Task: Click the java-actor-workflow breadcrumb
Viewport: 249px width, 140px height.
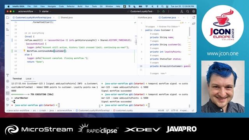Action: [x=18, y=110]
